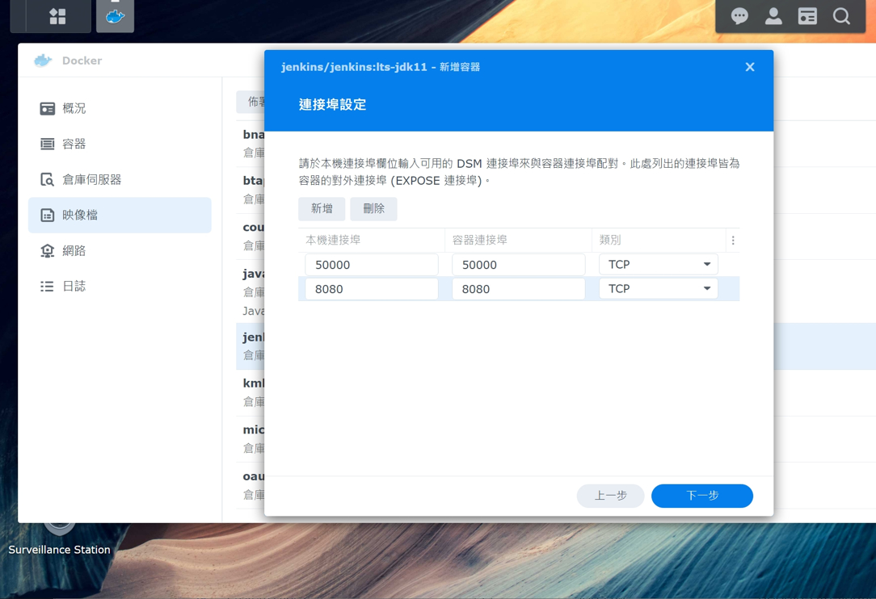Click the search magnifier icon
This screenshot has width=876, height=599.
click(x=841, y=16)
